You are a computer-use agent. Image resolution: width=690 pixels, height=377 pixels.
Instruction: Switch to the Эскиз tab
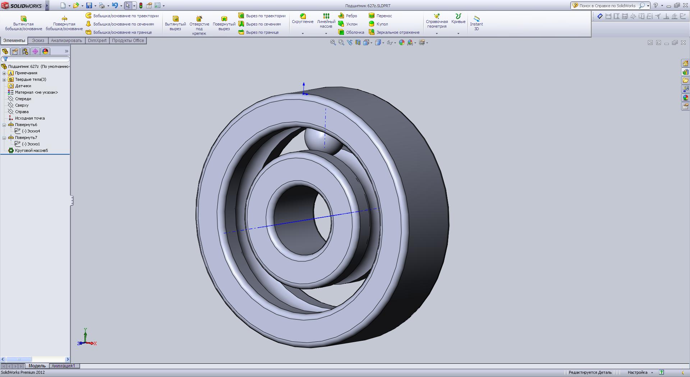38,41
